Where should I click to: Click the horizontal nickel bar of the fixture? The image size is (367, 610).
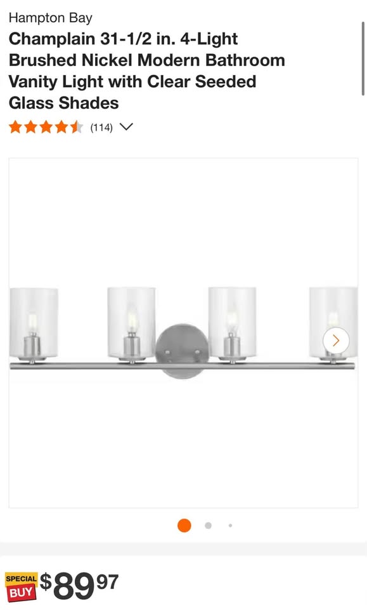point(182,366)
